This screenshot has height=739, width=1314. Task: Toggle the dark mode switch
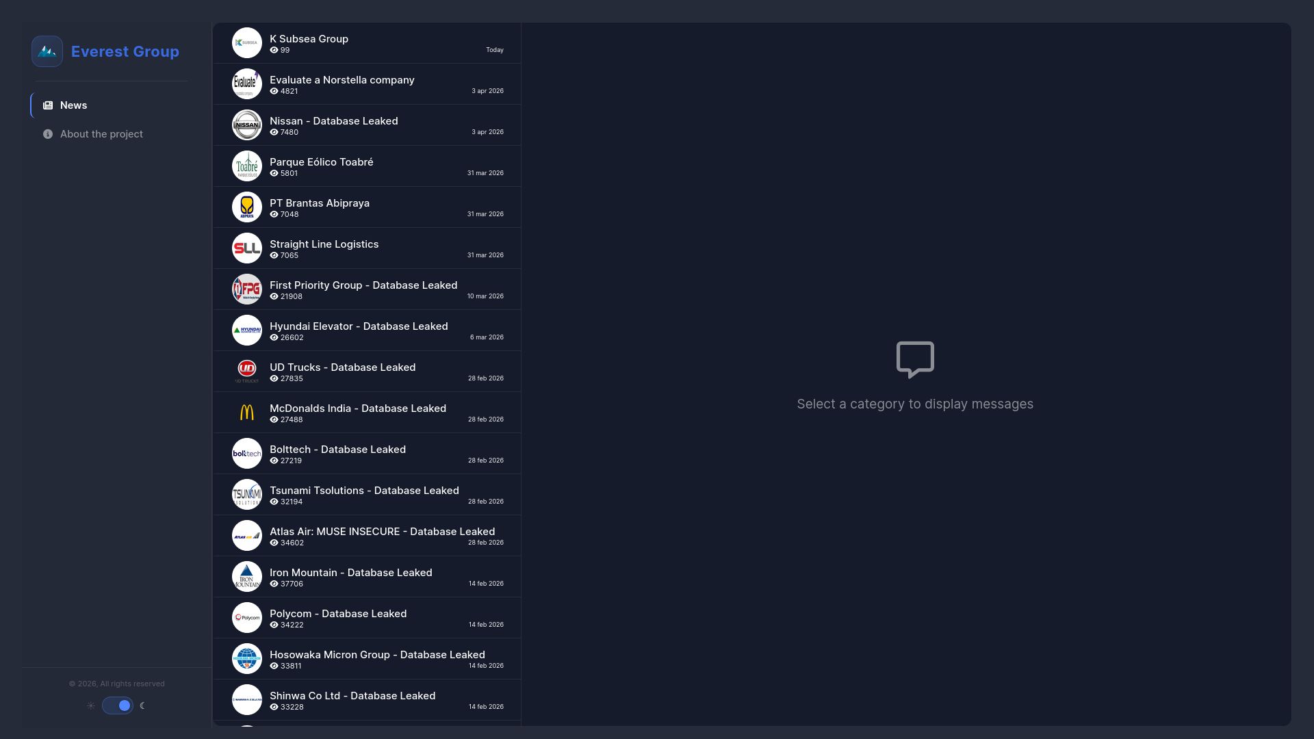(x=118, y=705)
